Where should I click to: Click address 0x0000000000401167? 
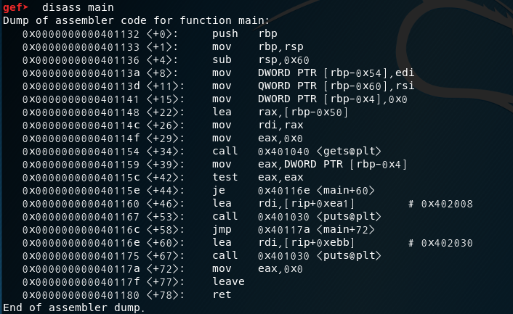pos(81,217)
